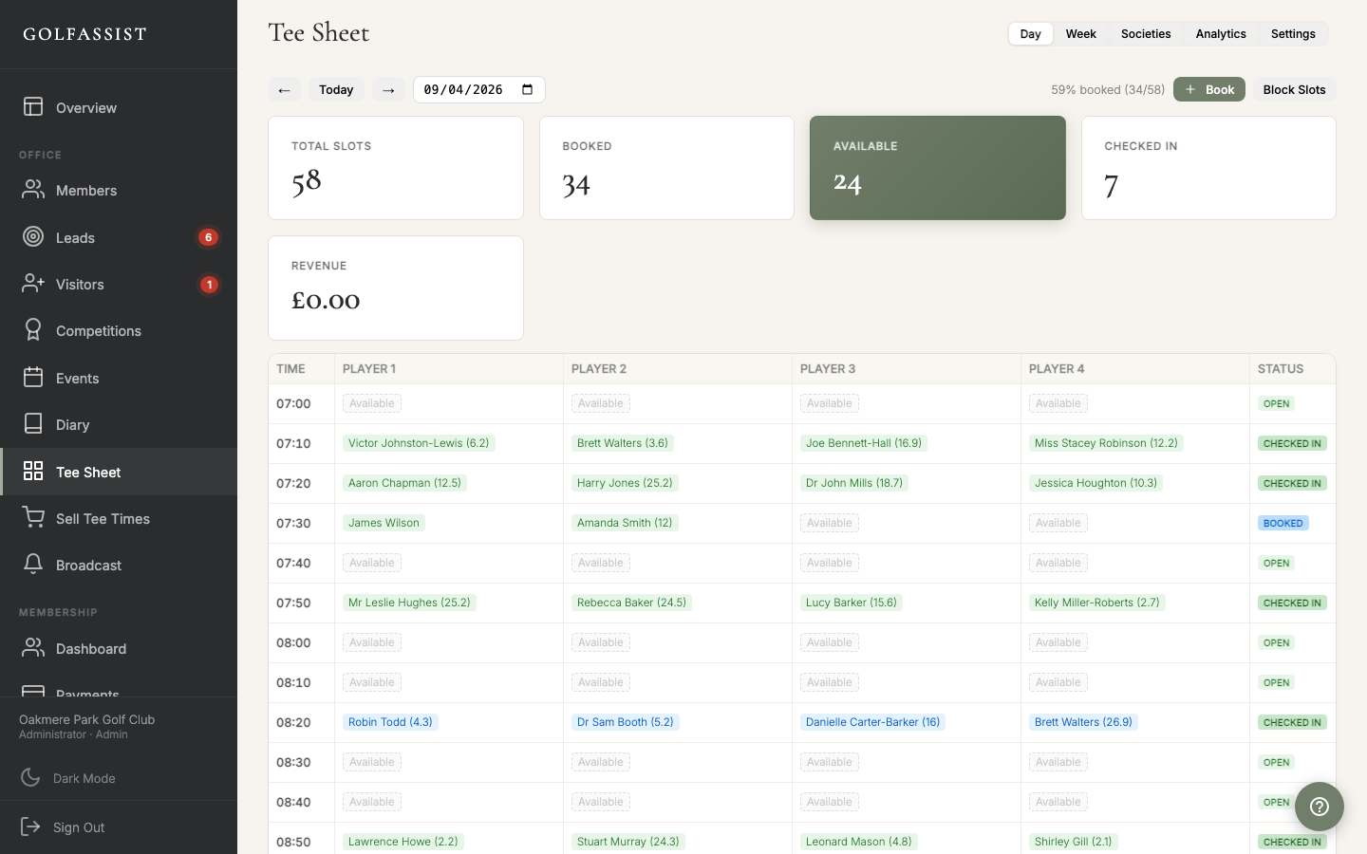Open the help question mark bubble
1367x854 pixels.
[1319, 807]
